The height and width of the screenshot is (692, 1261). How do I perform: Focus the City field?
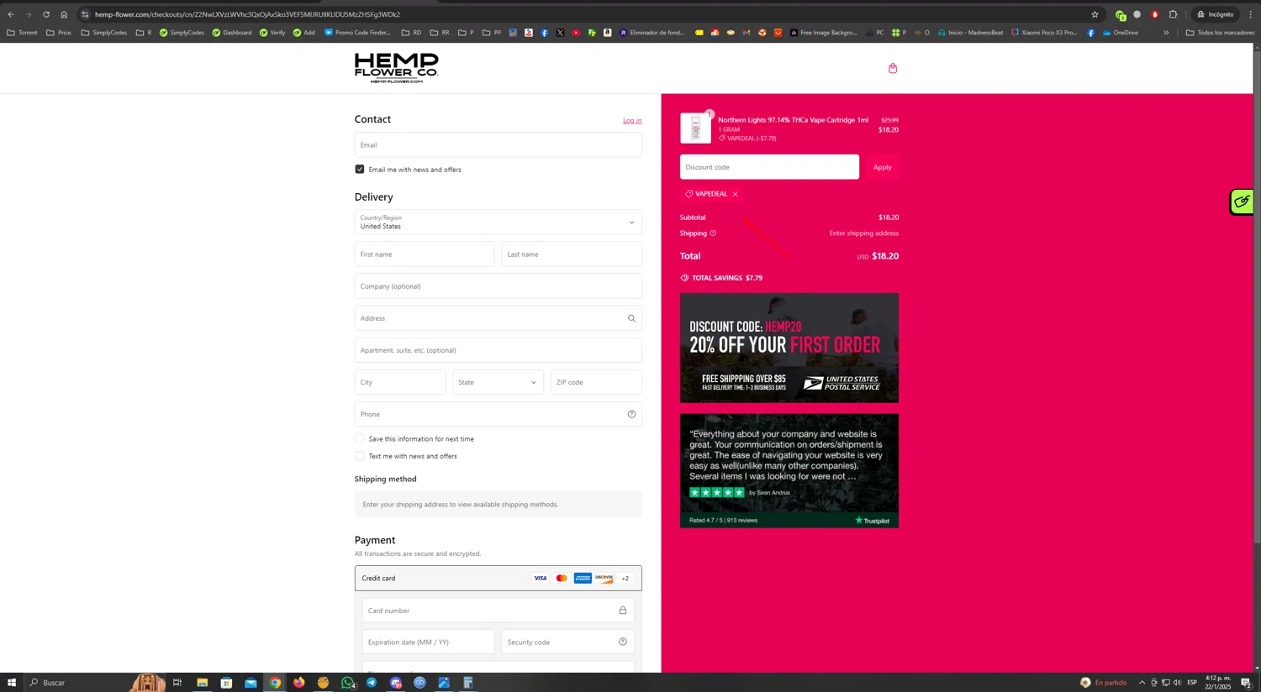(400, 382)
